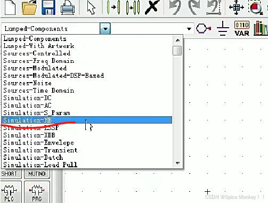
Task: Click the scroll down arrow of palette list
Action: 177,163
